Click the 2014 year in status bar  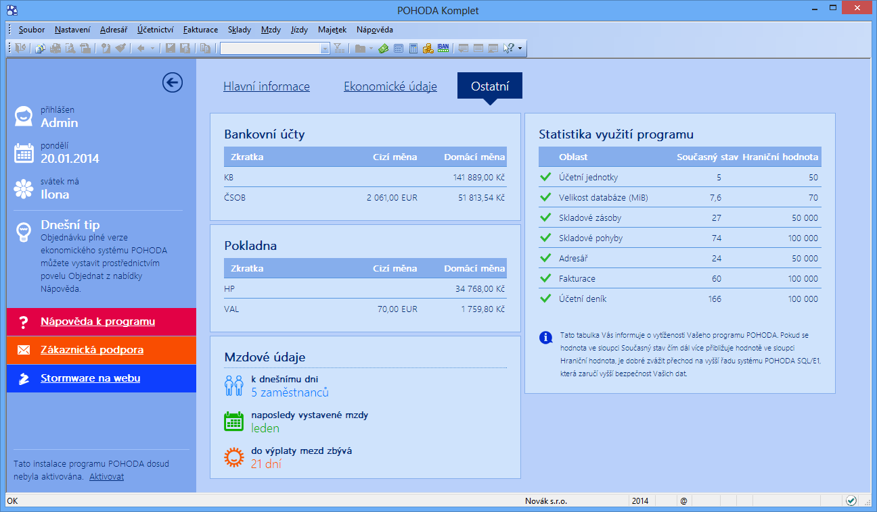coord(640,501)
